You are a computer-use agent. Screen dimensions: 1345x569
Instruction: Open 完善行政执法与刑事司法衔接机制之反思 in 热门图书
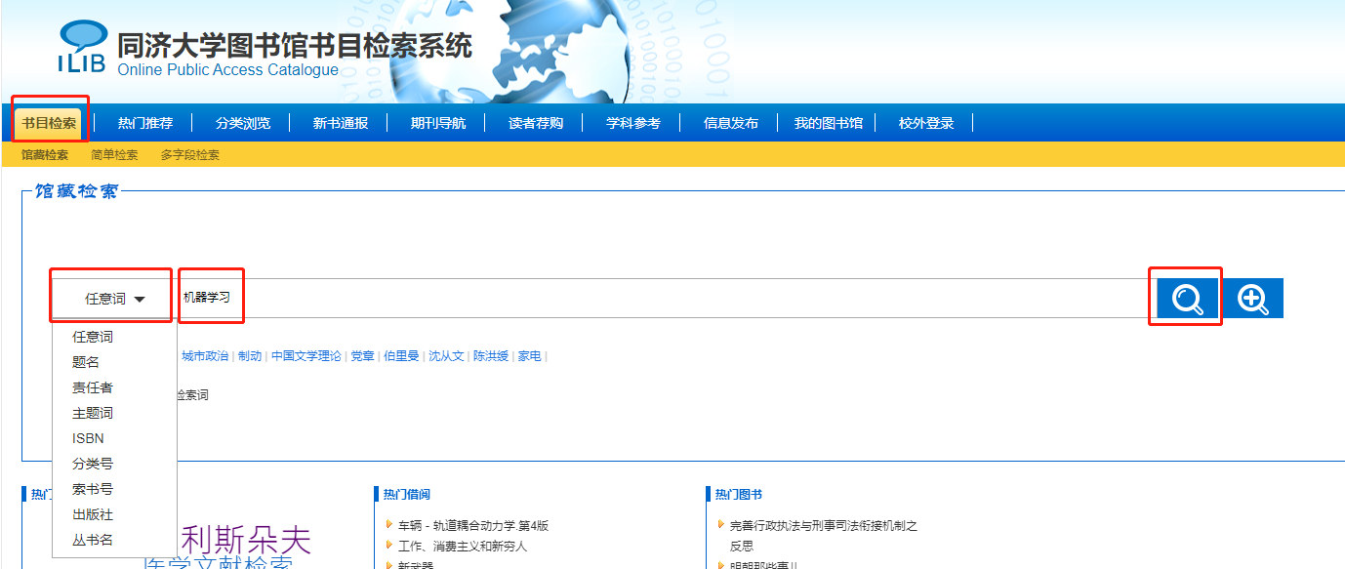(824, 536)
